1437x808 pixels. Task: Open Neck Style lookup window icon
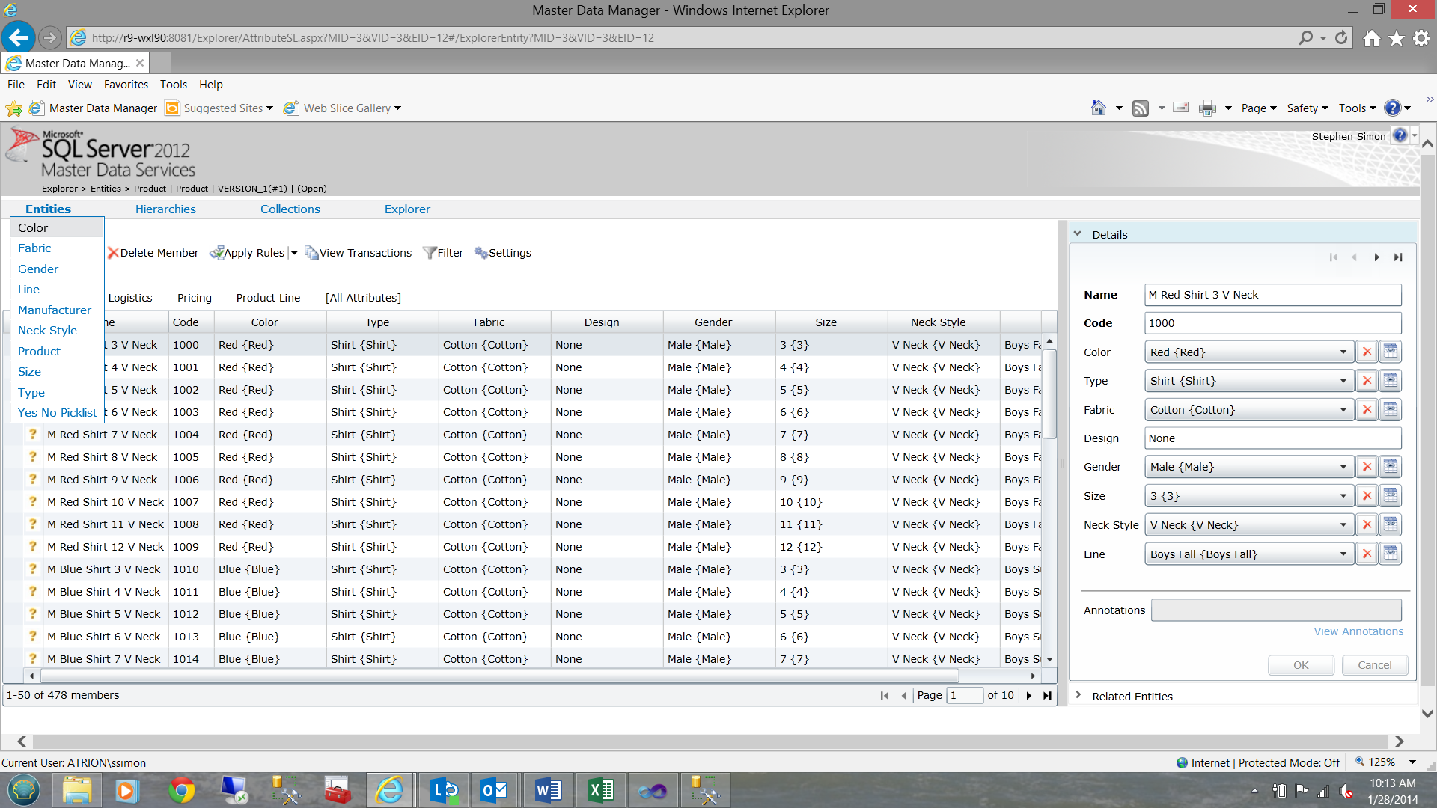(x=1390, y=525)
